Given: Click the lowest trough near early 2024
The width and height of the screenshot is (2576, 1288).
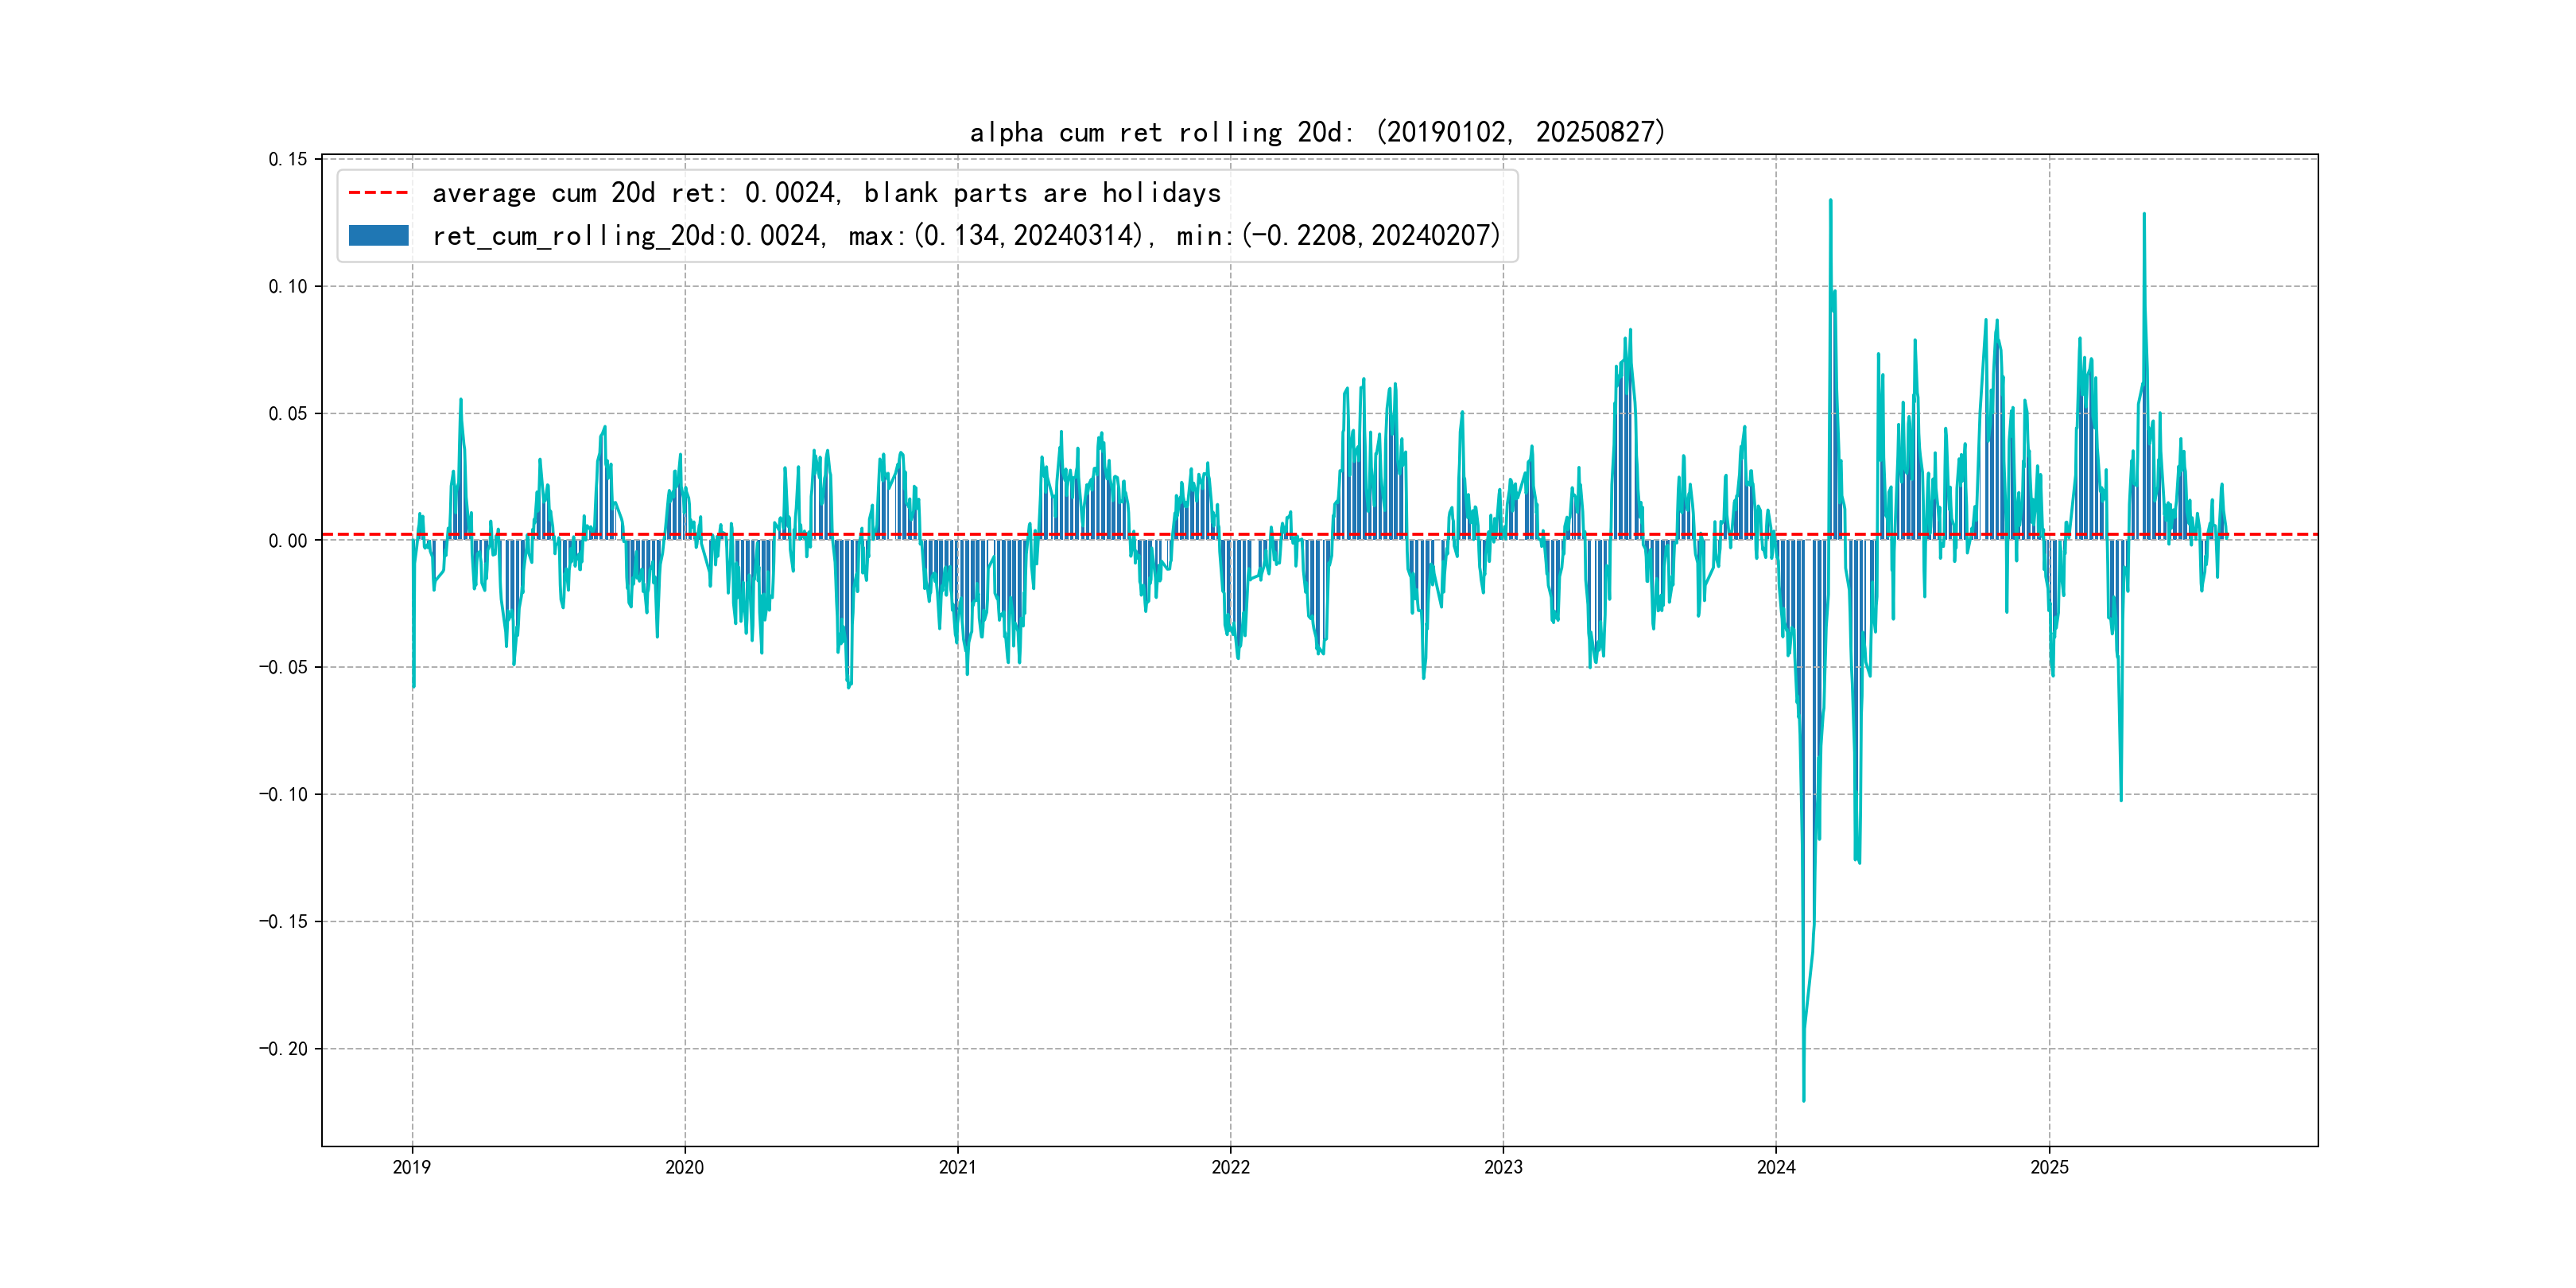Looking at the screenshot, I should tap(1804, 1099).
